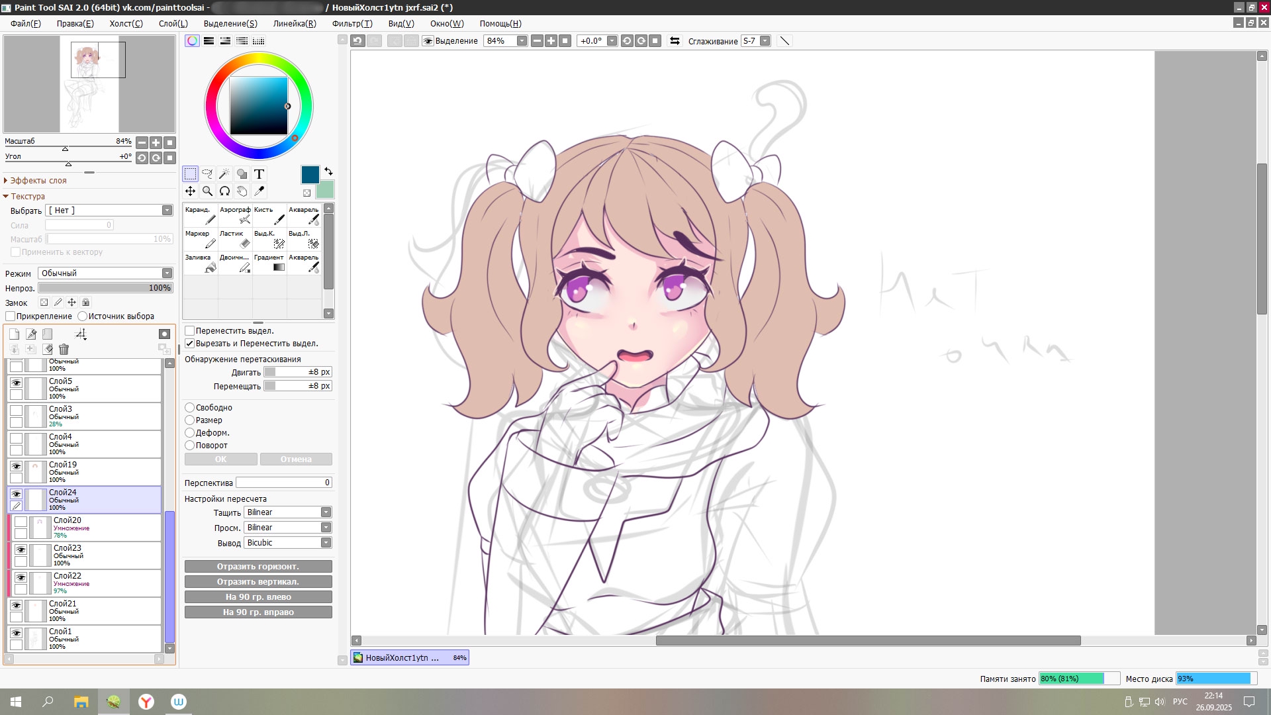Enable Переместить выдел. checkbox
Screen dimensions: 1271x715
pos(190,331)
